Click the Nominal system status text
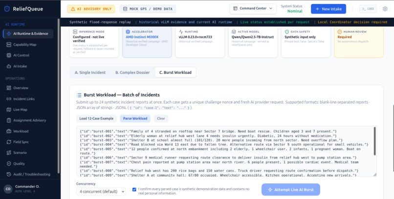The height and width of the screenshot is (199, 394). click(295, 11)
